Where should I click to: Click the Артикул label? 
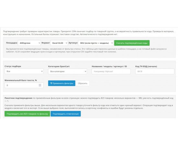(73, 43)
